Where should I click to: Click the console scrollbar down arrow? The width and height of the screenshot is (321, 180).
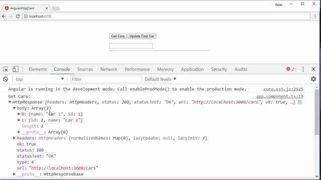point(317,176)
